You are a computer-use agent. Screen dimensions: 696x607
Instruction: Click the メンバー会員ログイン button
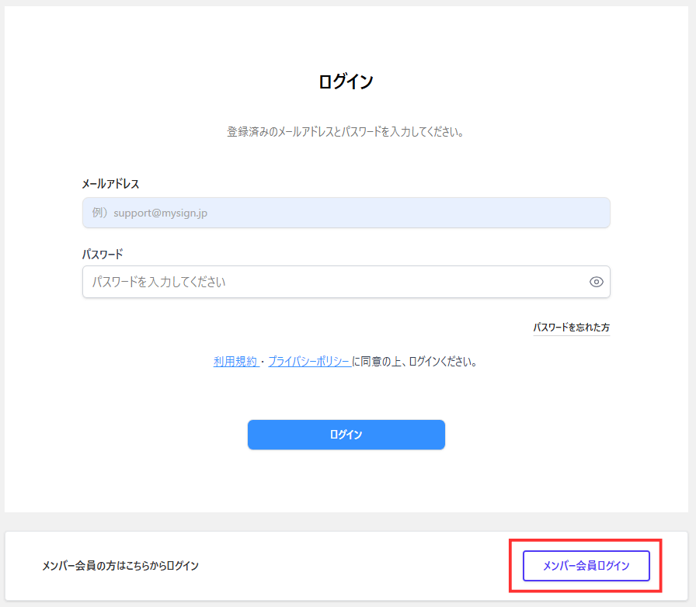(586, 566)
